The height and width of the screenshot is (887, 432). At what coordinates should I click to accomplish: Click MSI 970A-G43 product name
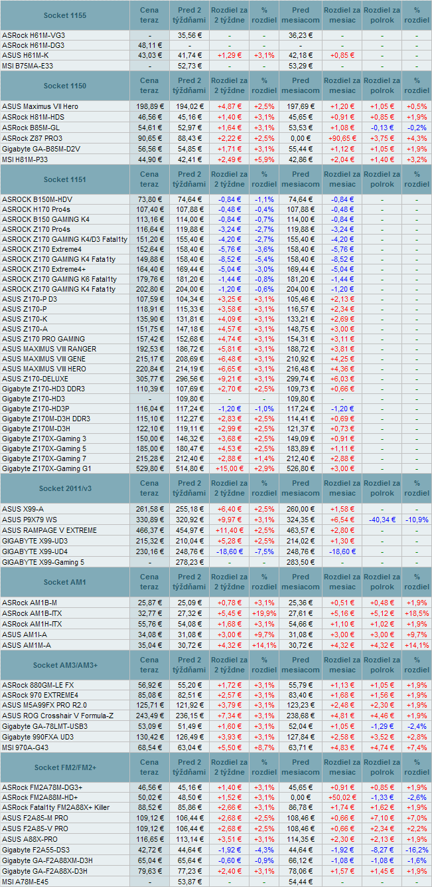pos(26,748)
